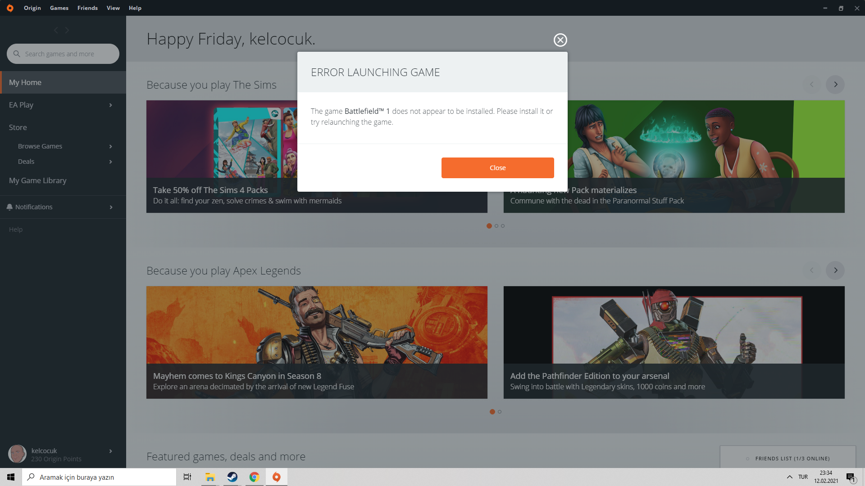Click the Origin taskbar icon

[x=277, y=477]
